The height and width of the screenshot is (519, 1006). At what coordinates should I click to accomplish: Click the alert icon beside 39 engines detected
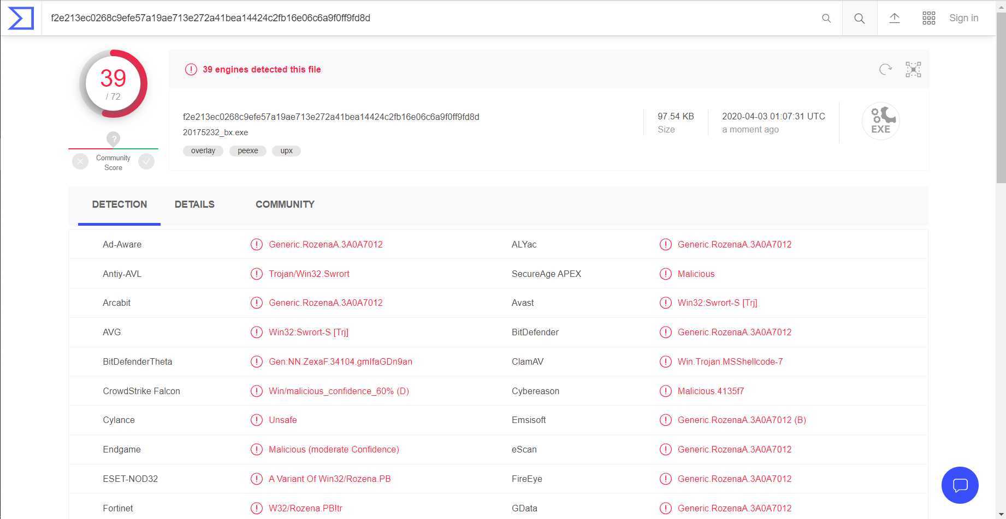[191, 69]
